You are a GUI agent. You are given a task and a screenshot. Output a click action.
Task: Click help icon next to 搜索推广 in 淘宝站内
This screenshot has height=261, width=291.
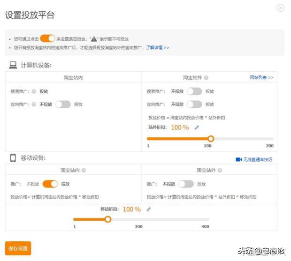click(34, 91)
